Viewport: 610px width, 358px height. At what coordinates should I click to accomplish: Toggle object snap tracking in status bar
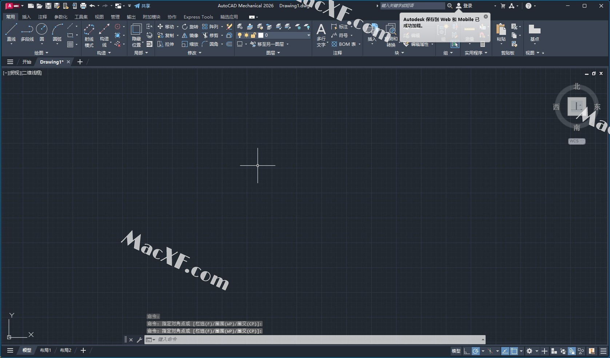[x=505, y=351]
